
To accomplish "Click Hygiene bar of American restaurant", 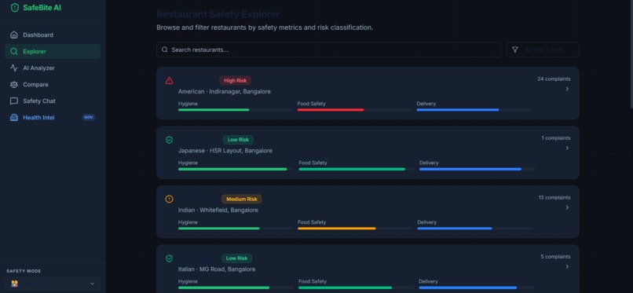I will (236, 110).
